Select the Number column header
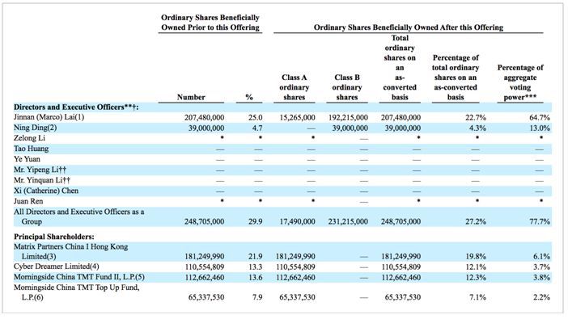Screen dimensions: 568x319 191,97
